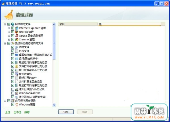Image resolution: width=170 pixels, height=122 pixels.
Task: Select the 最近打开的文件 tree row
Action: point(28,78)
